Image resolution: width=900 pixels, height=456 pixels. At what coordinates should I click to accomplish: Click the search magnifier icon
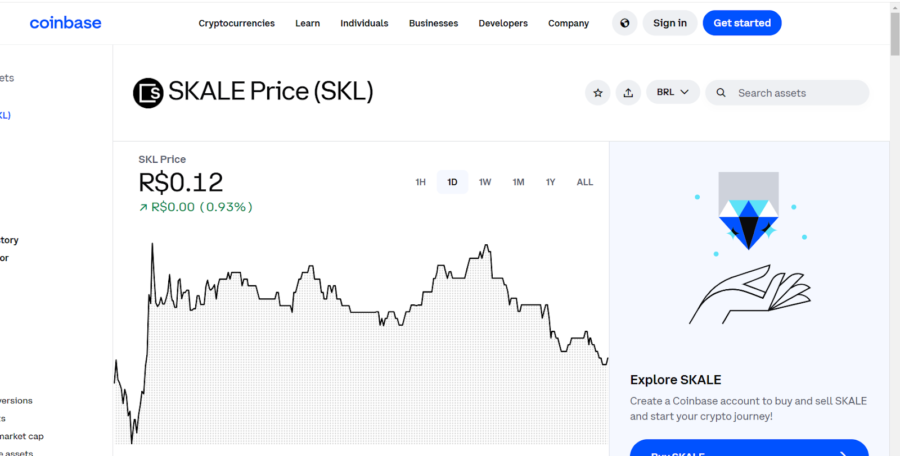[x=721, y=93]
